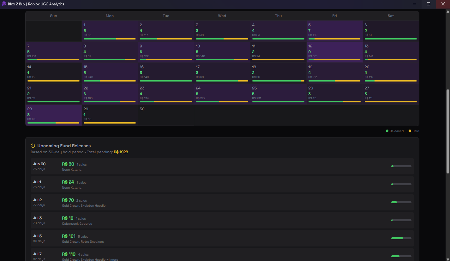Click the Sat column header

pyautogui.click(x=391, y=15)
